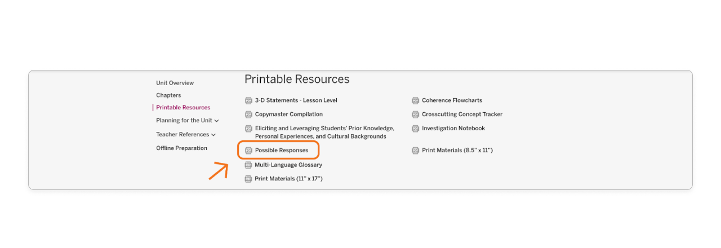This screenshot has width=721, height=248.
Task: Click the PDF icon beside Investigation Notebook
Action: (415, 129)
